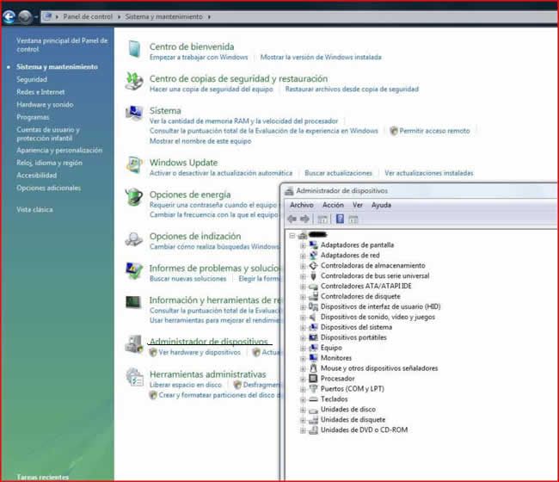Screen dimensions: 559x482
Task: Click the Unidades de DVD o CD-ROM icon
Action: tap(313, 429)
